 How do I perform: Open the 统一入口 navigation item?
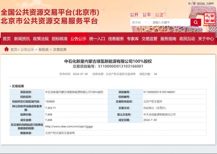97,39
